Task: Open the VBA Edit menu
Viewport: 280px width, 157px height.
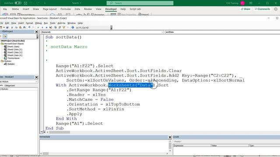Action: tap(7, 23)
